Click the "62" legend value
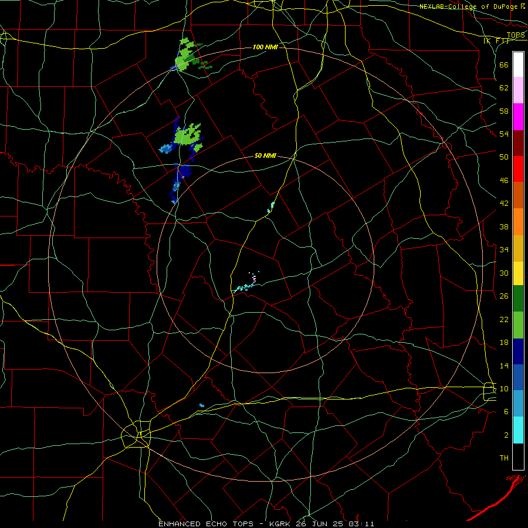This screenshot has width=528, height=528. tap(504, 88)
